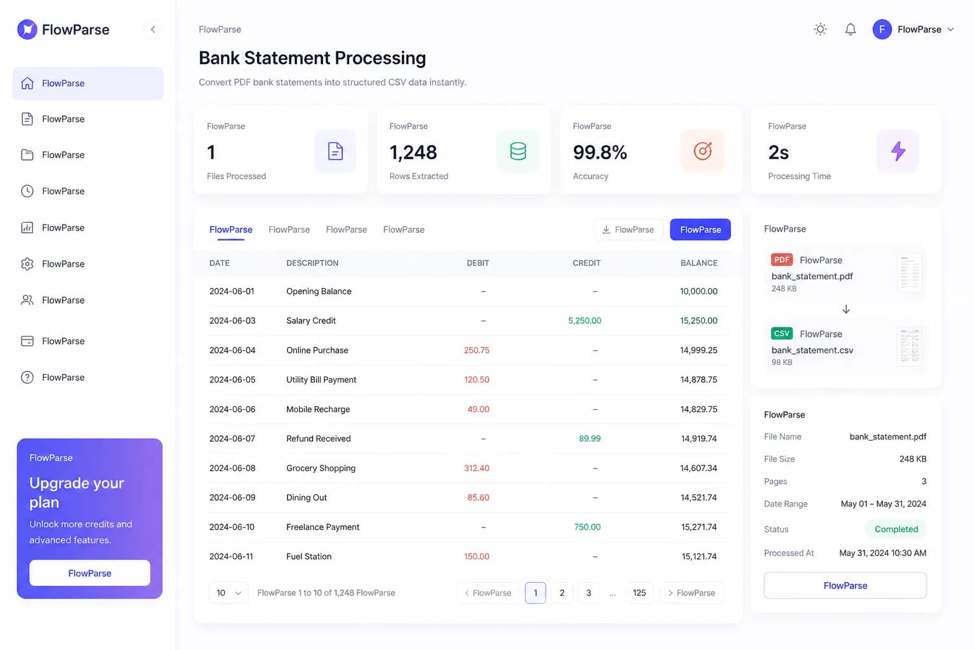This screenshot has height=650, width=975.
Task: Click the F user avatar
Action: (x=882, y=29)
